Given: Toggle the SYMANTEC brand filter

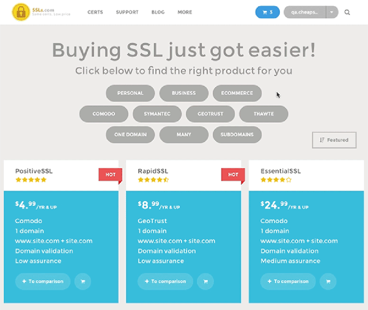Looking at the screenshot, I should click(157, 114).
